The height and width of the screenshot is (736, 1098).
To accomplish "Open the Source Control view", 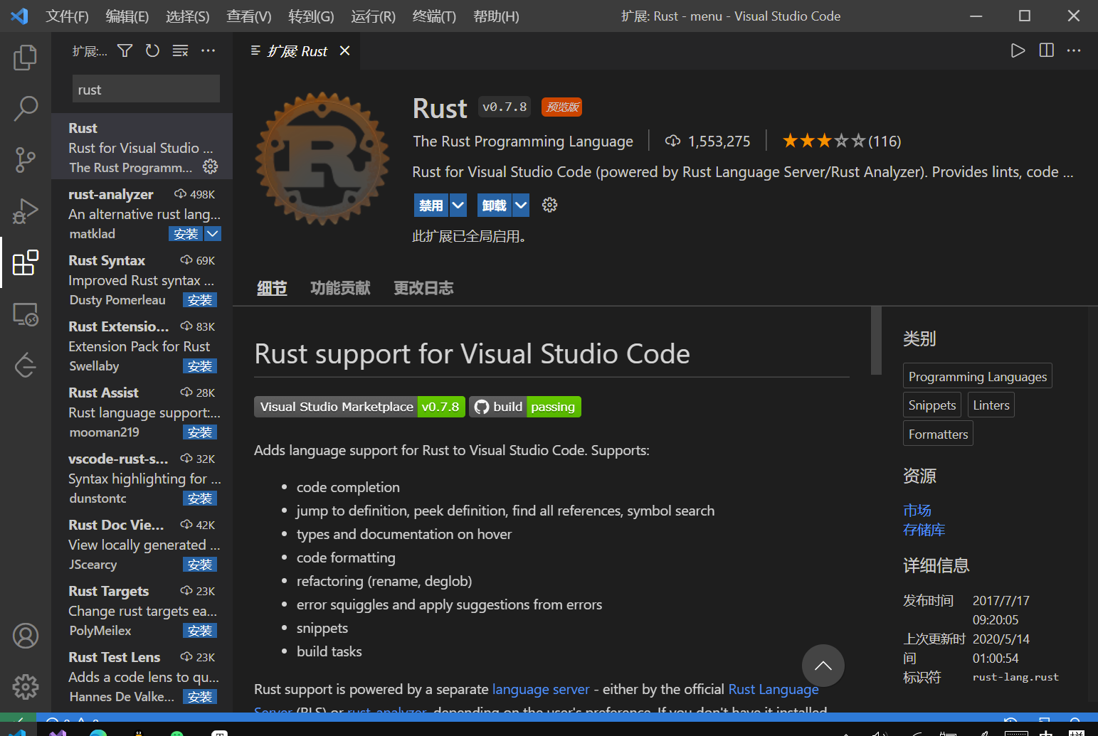I will point(26,160).
